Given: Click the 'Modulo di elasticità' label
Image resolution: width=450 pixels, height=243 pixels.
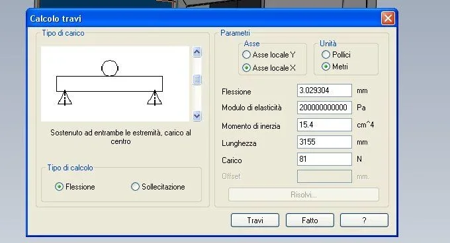Looking at the screenshot, I should tap(251, 108).
